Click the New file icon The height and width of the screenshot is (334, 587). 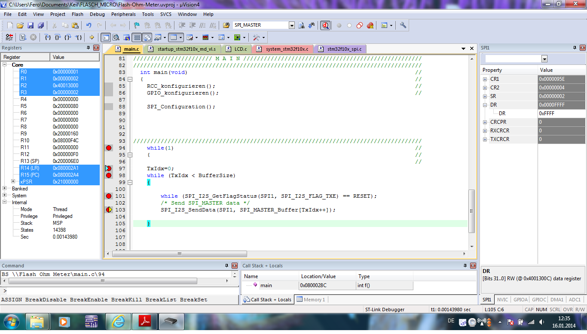10,25
